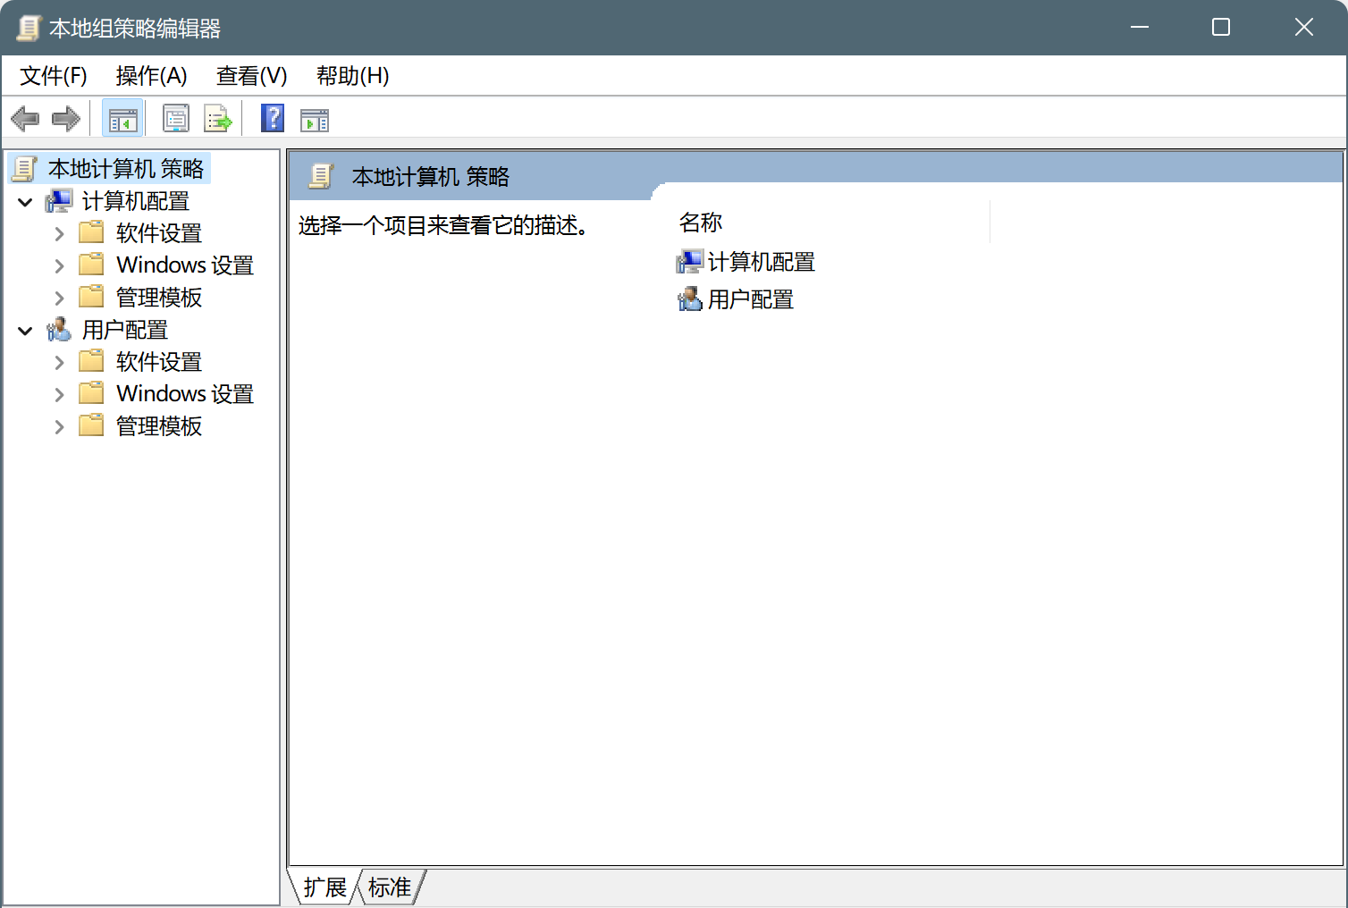This screenshot has width=1348, height=908.
Task: Open the 文件(F) menu
Action: [x=54, y=76]
